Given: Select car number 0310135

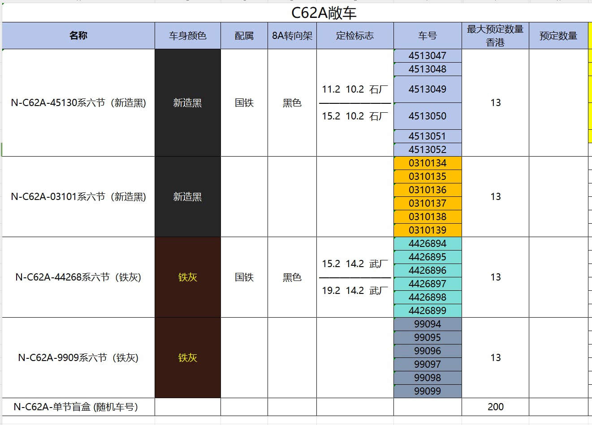Looking at the screenshot, I should tap(428, 177).
